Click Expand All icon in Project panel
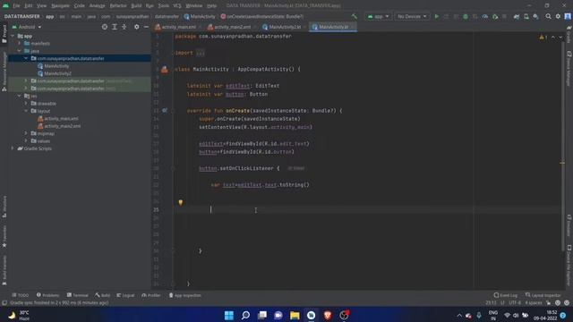 [x=115, y=27]
